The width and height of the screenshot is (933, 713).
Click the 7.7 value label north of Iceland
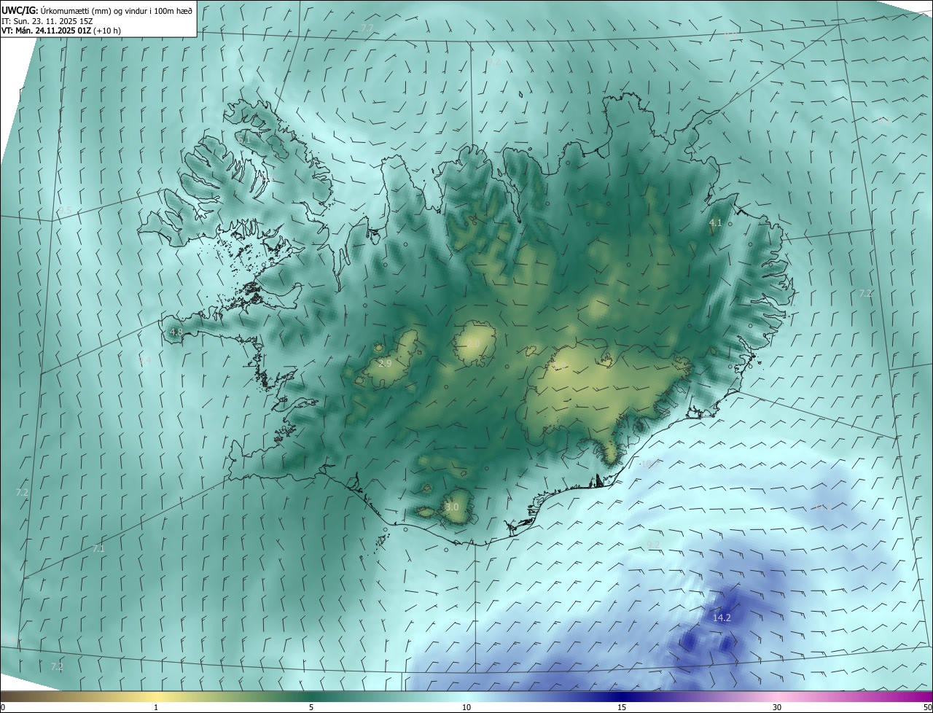click(x=367, y=28)
